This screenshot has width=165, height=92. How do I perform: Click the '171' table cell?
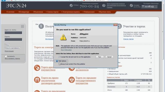126,83
